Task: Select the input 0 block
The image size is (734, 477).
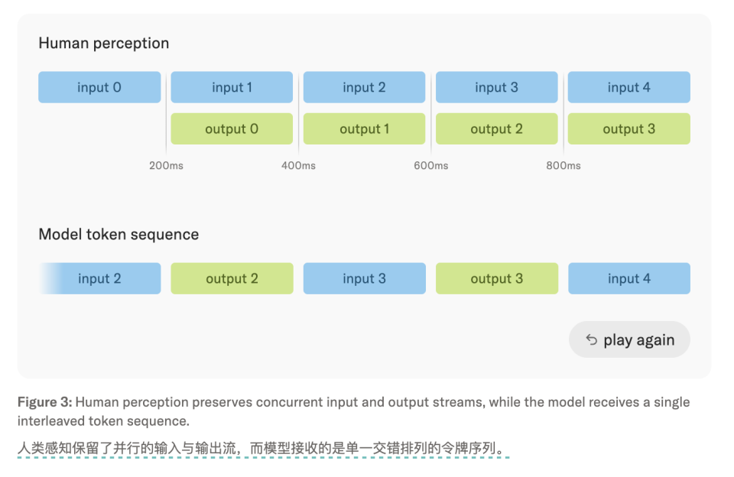Action: pos(99,88)
